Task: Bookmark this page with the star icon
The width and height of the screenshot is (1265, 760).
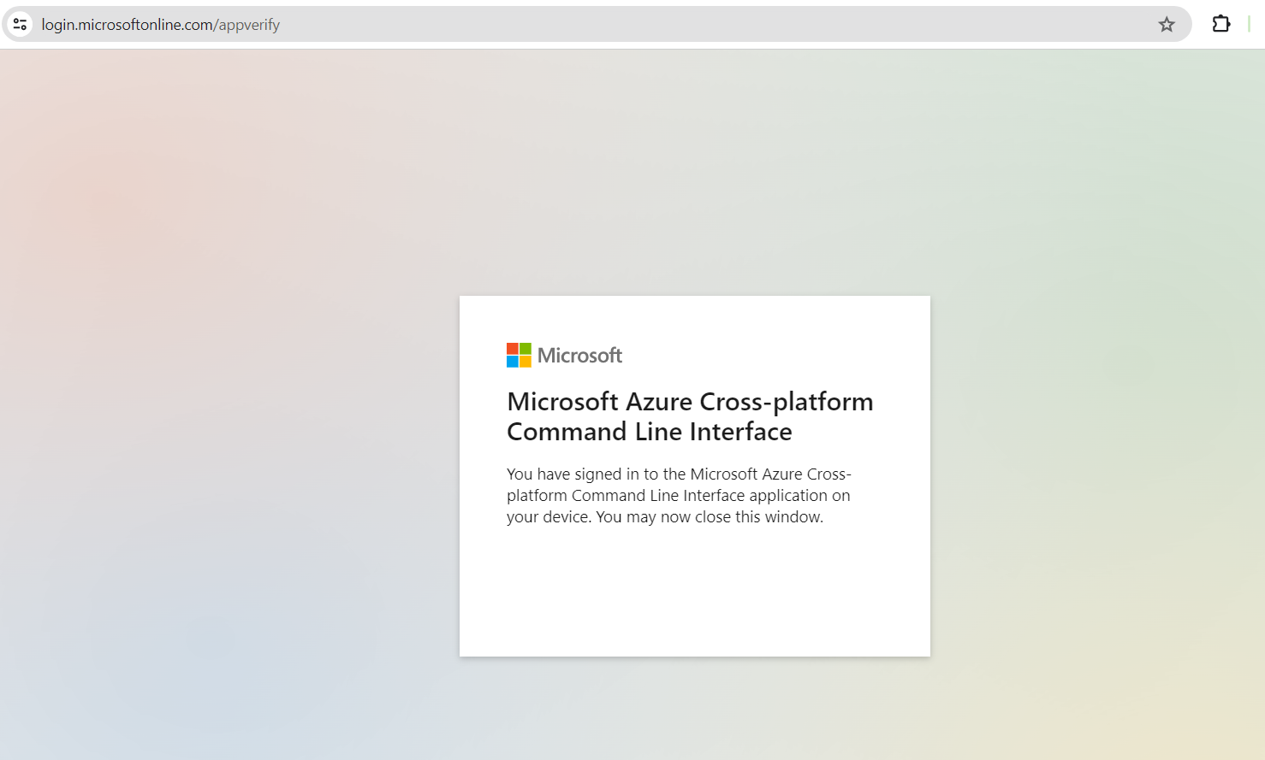Action: coord(1167,24)
